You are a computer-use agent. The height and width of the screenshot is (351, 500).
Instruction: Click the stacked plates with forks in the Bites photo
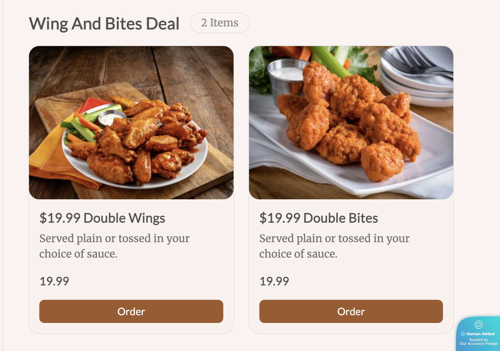pos(417,76)
